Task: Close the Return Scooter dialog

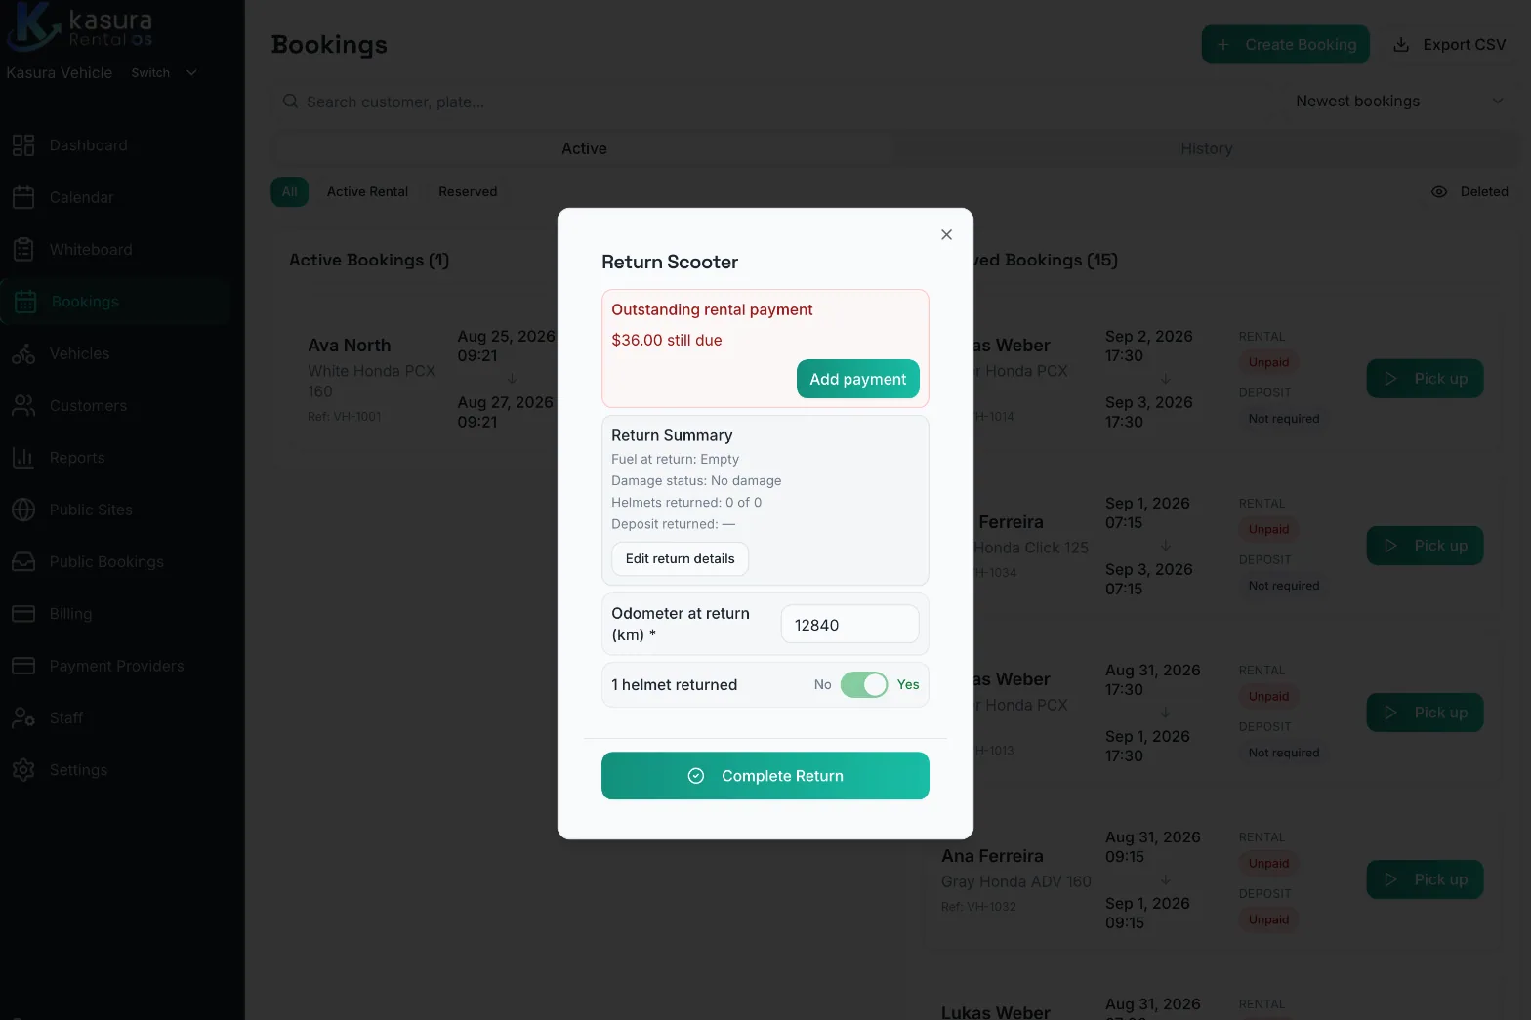Action: 946,235
